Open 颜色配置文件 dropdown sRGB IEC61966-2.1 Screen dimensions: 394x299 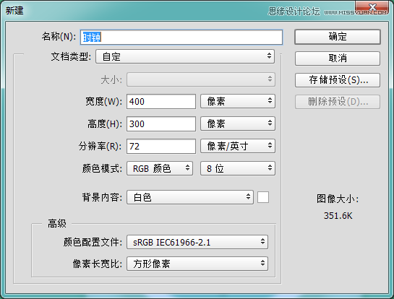click(197, 242)
